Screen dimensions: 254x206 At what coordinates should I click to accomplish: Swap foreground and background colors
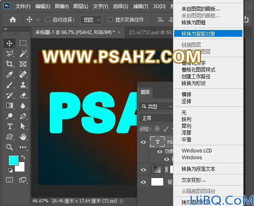pyautogui.click(x=23, y=157)
